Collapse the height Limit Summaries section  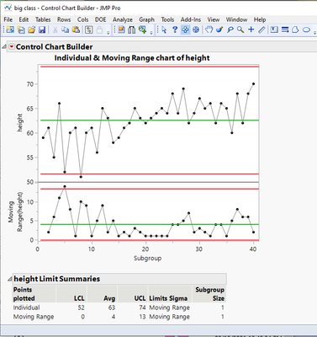10,279
